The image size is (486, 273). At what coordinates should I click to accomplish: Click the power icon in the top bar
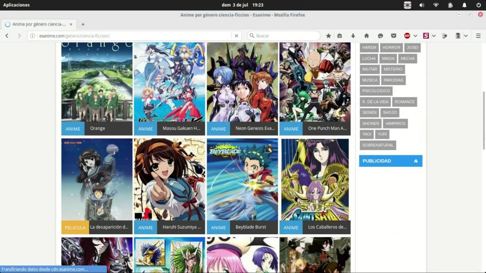tap(478, 5)
